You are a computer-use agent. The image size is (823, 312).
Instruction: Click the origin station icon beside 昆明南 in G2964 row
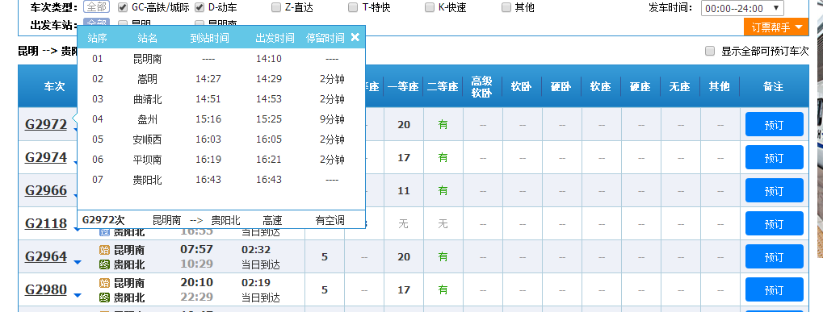104,250
